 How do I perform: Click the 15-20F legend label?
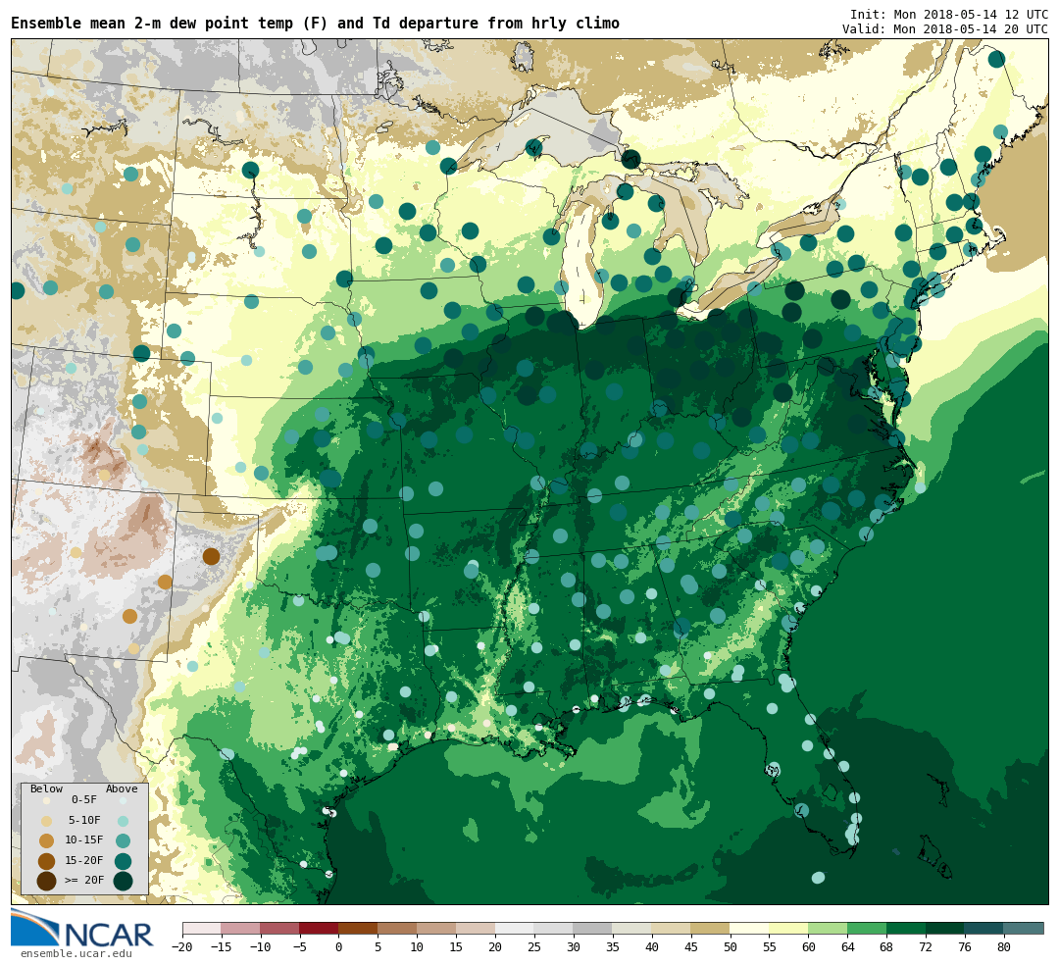pos(83,861)
